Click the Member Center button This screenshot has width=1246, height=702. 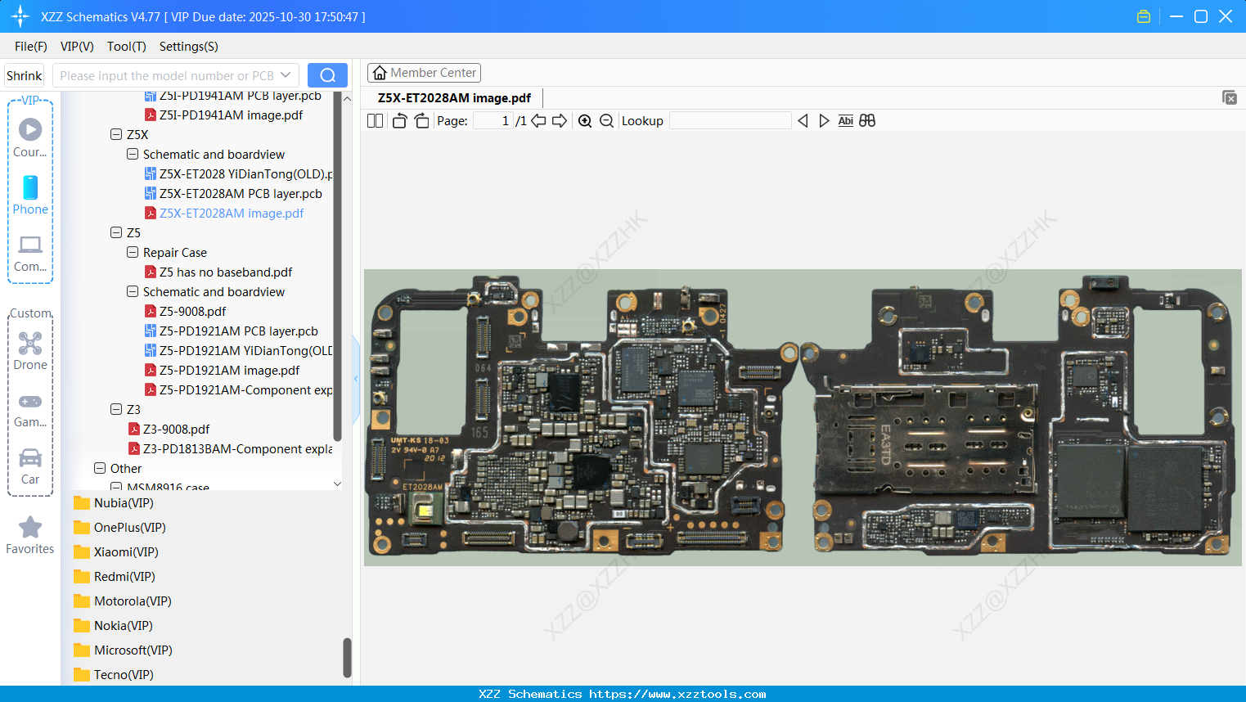[424, 73]
